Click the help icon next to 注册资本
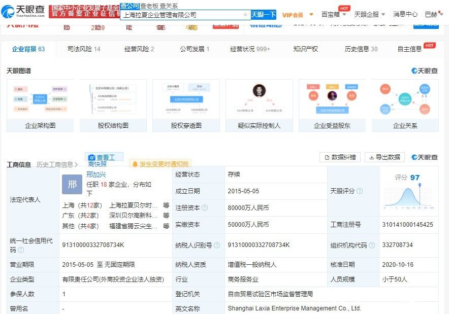Image resolution: width=449 pixels, height=314 pixels. (205, 208)
